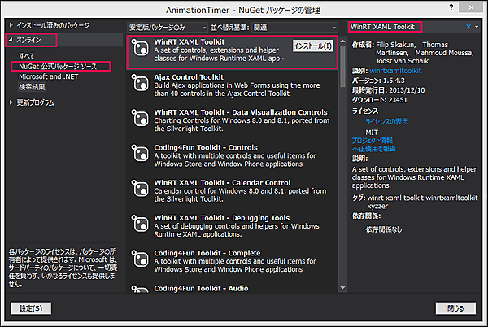Viewport: 488px width, 327px height.
Task: Select WinRT XAML Toolkit - Calendar Control title
Action: point(222,182)
